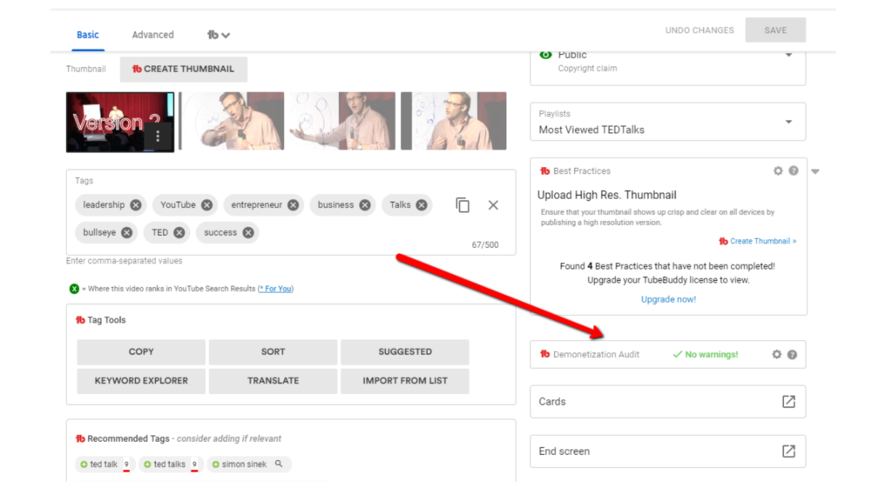
Task: Click the Copyright claim text
Action: pyautogui.click(x=587, y=68)
